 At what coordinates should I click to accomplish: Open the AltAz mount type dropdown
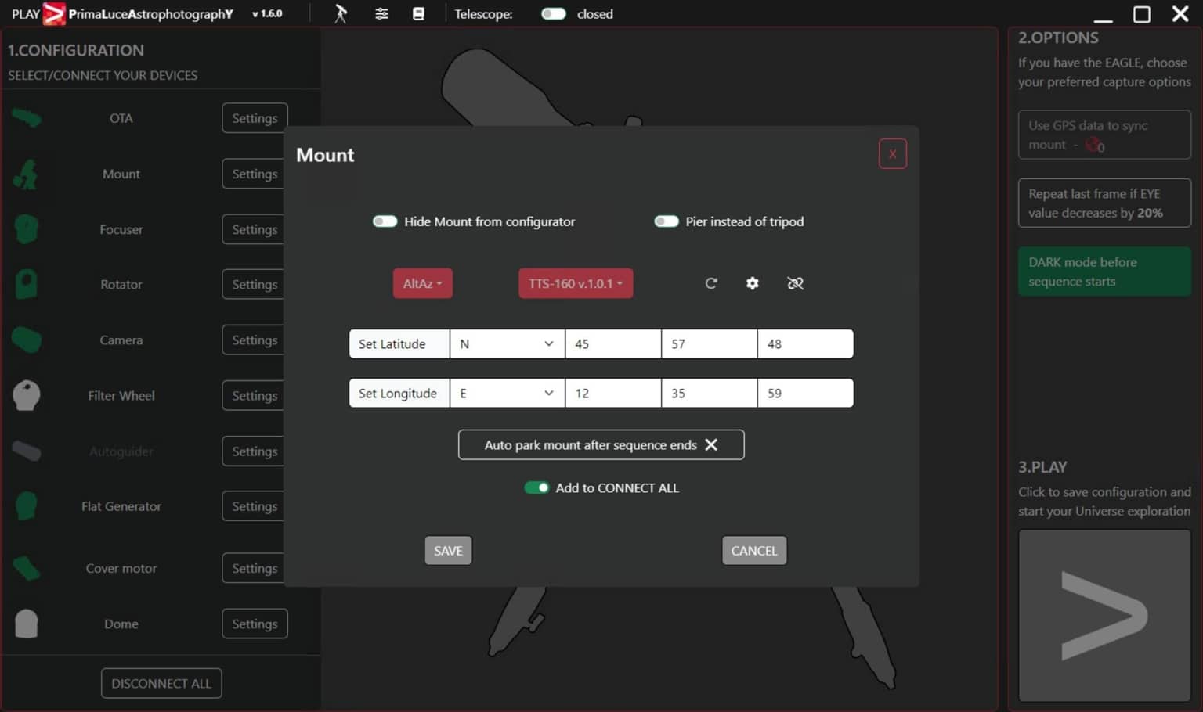coord(422,283)
